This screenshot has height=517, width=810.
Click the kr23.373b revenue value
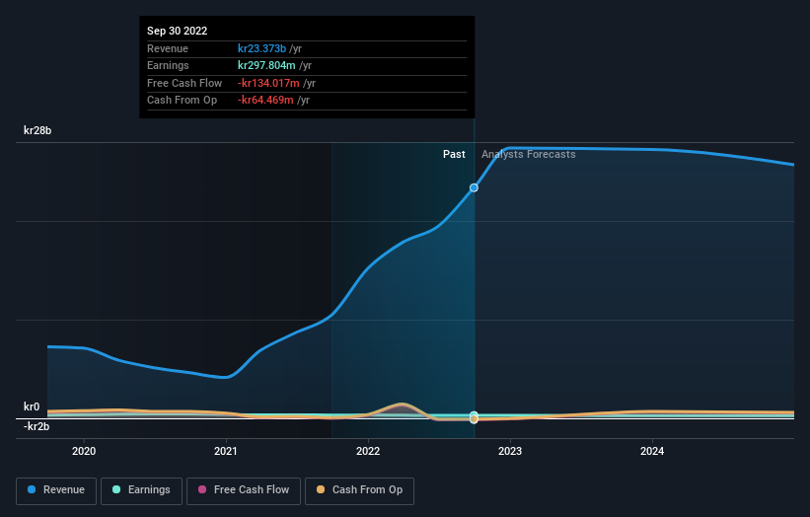point(261,48)
